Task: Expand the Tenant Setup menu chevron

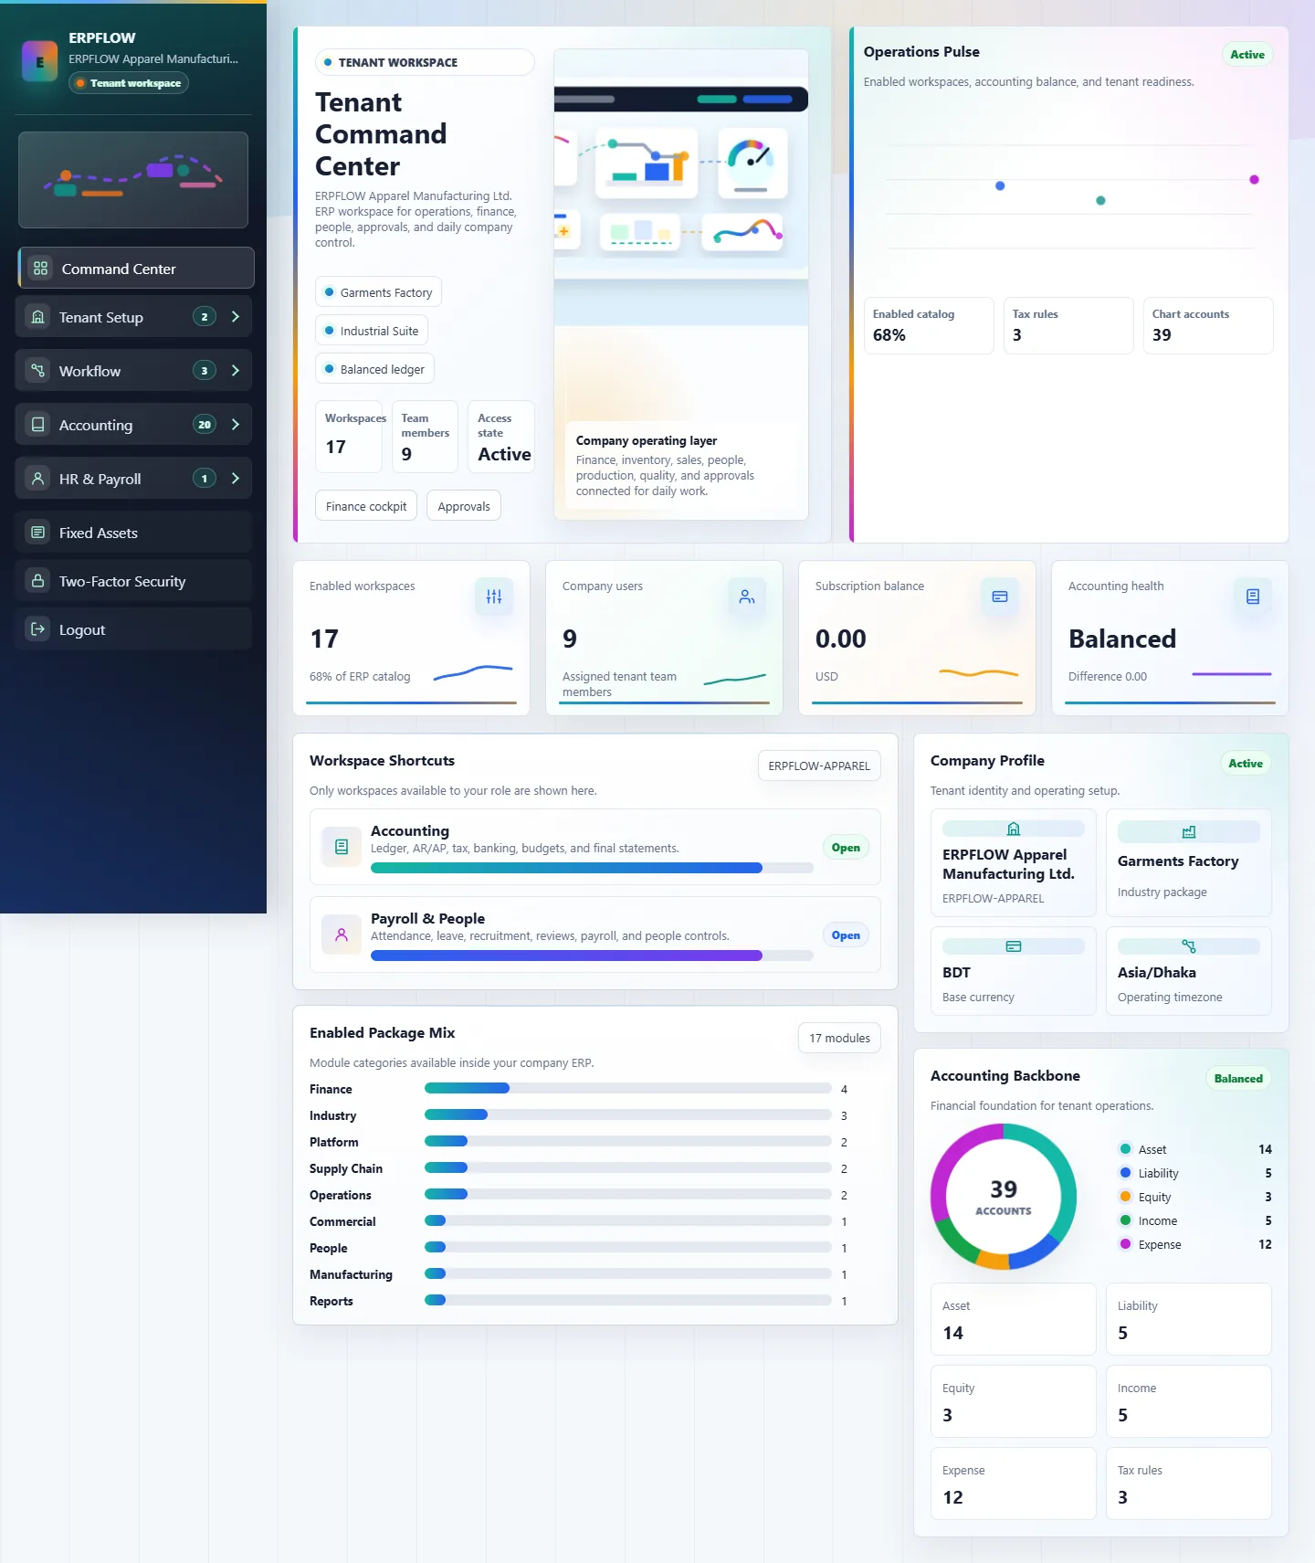Action: (236, 317)
